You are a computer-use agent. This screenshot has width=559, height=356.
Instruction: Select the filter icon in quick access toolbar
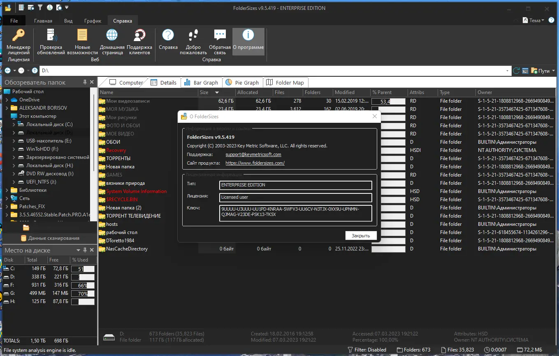39,7
